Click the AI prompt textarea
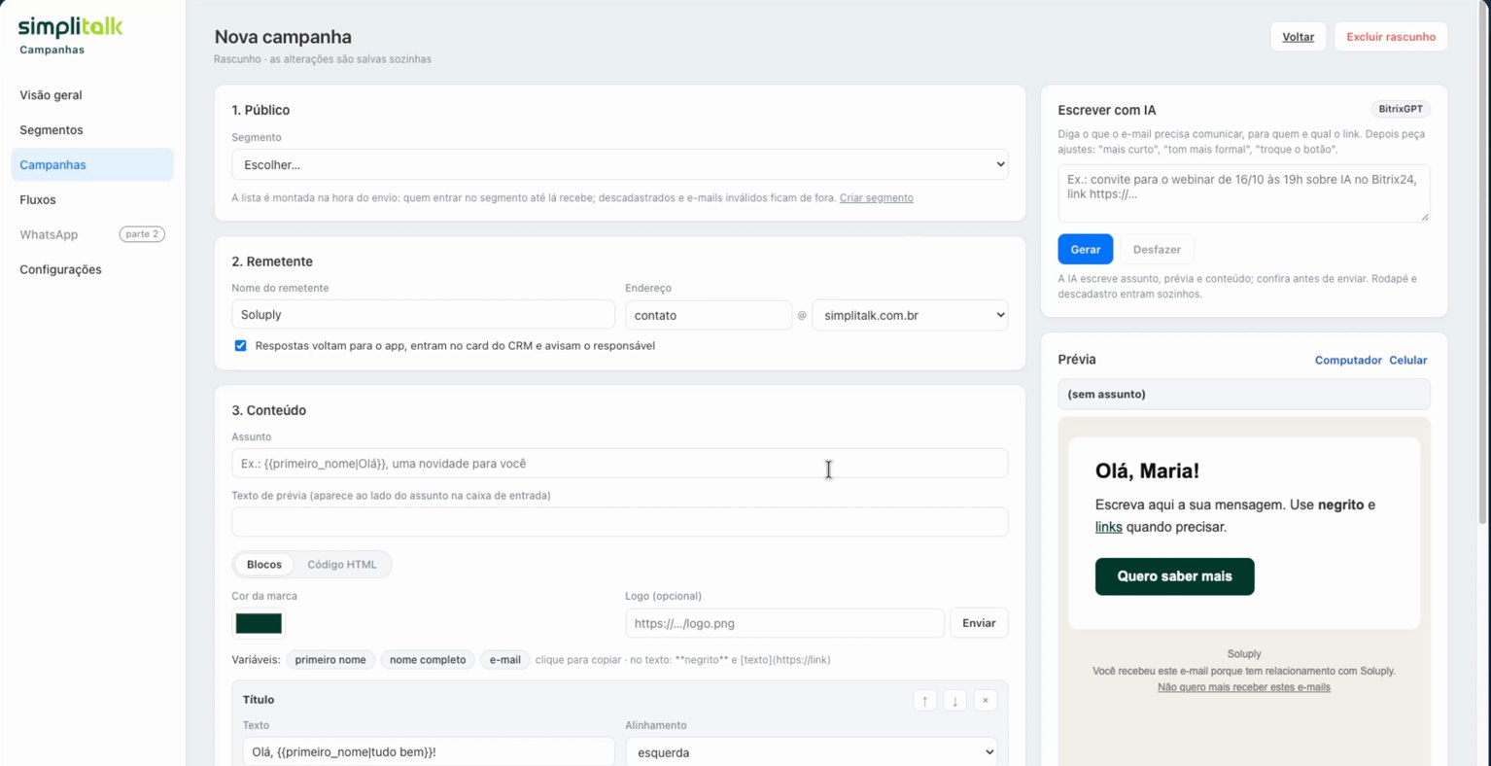Image resolution: width=1491 pixels, height=766 pixels. click(1243, 193)
